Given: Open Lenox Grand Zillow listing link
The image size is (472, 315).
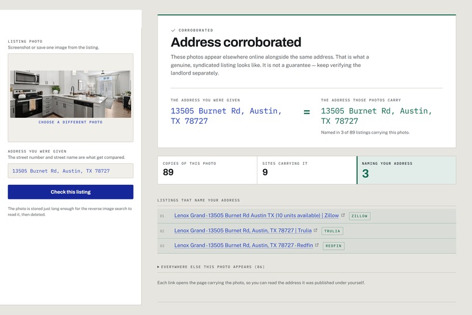Looking at the screenshot, I should [x=256, y=215].
